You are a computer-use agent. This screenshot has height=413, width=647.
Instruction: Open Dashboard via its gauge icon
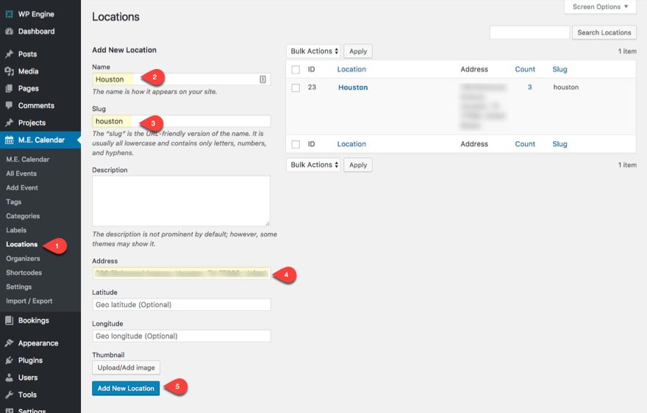coord(10,32)
